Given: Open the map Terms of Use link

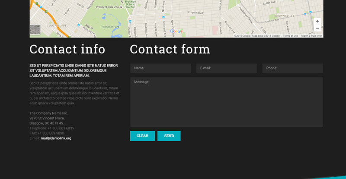Looking at the screenshot, I should click(290, 36).
